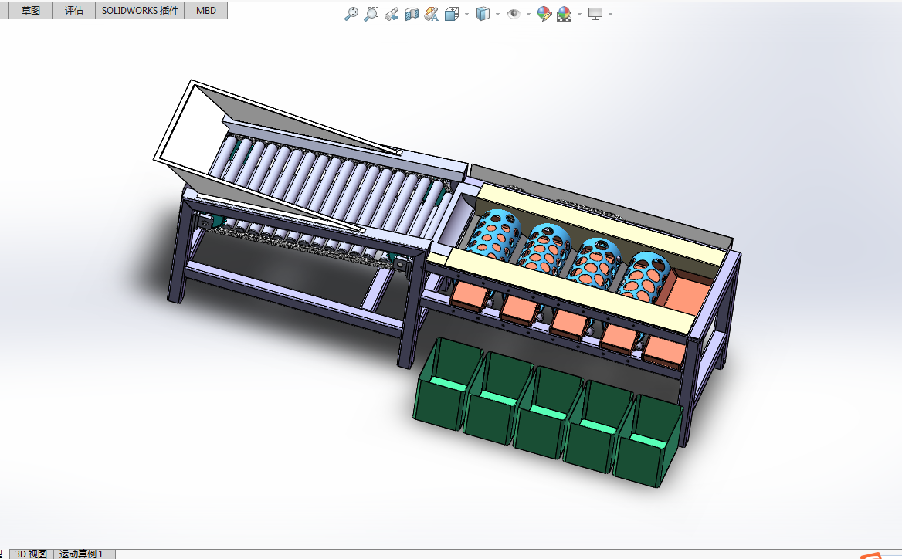Click the View Settings monitor icon
This screenshot has height=559, width=902.
tap(595, 14)
